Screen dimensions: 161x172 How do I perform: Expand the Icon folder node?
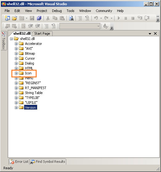pyautogui.click(x=16, y=73)
